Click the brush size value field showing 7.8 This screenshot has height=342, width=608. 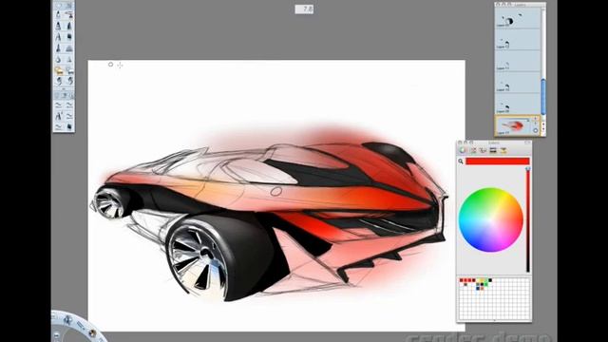click(x=304, y=9)
